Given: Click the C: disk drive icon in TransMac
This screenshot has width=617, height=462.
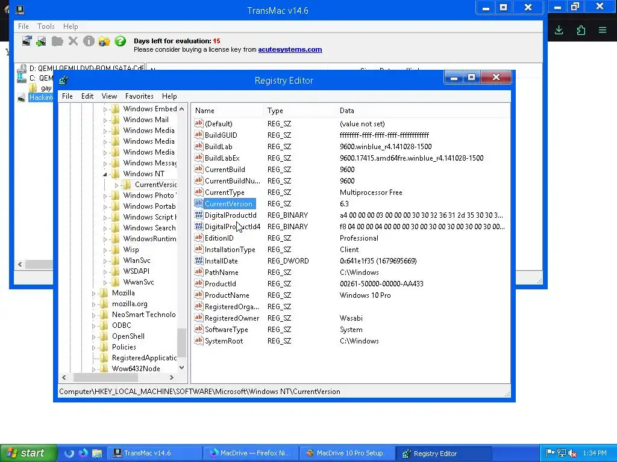Looking at the screenshot, I should (22, 78).
